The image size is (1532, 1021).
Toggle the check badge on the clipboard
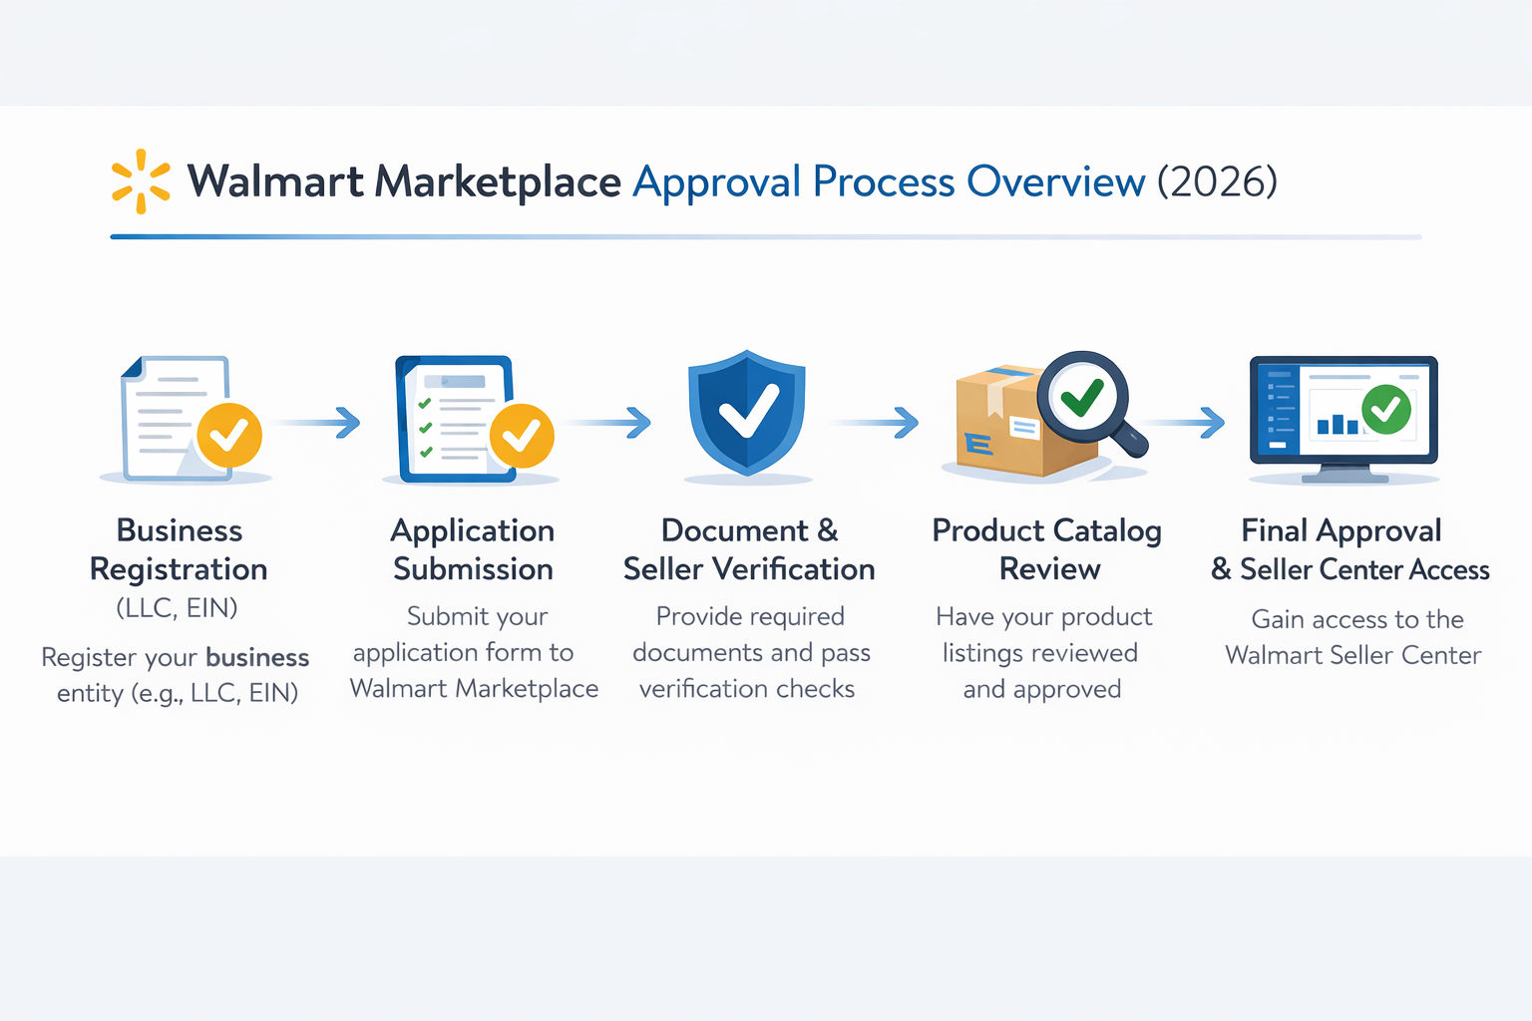tap(521, 437)
